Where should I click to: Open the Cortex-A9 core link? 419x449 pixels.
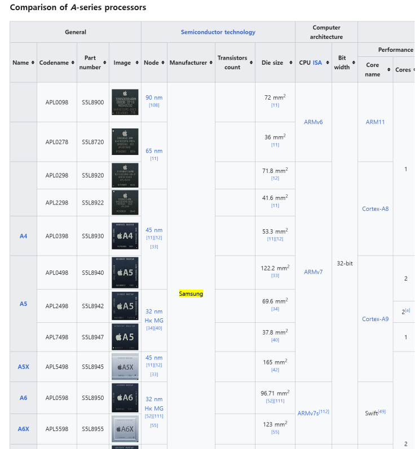point(375,319)
